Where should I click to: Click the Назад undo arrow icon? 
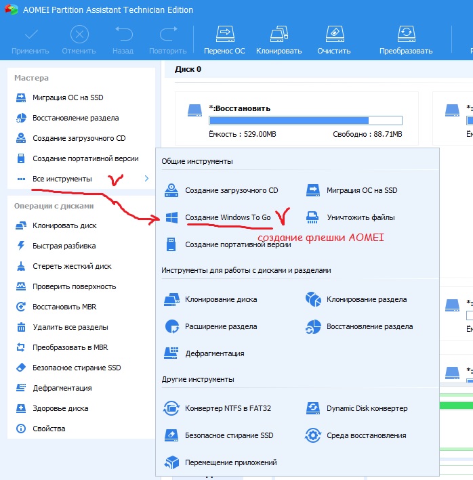[x=124, y=34]
